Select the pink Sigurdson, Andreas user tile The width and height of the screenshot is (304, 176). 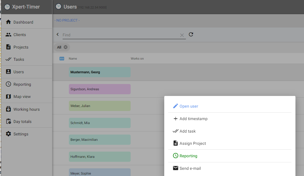coord(100,89)
